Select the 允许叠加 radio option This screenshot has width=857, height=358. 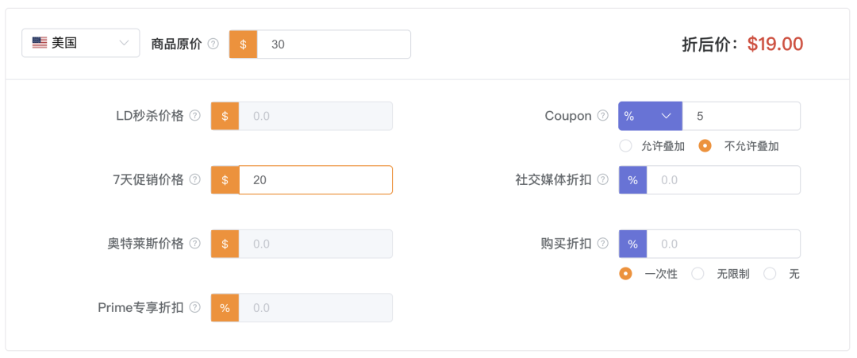[625, 146]
